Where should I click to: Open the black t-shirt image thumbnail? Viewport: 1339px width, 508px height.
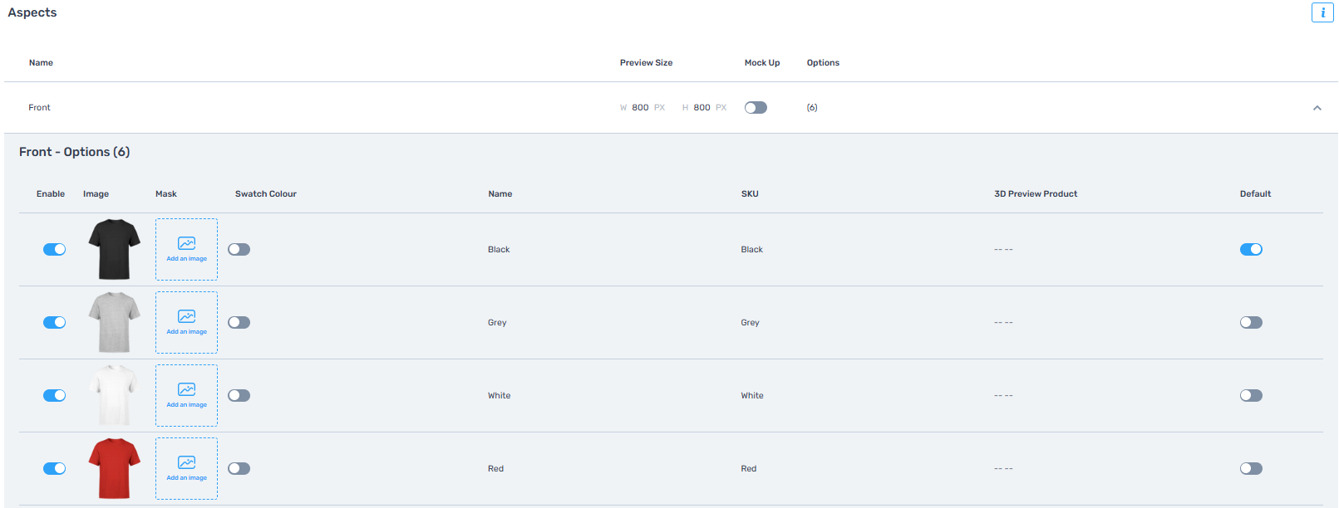pyautogui.click(x=115, y=249)
